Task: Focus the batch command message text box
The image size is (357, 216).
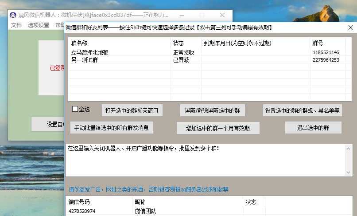Action: 204,160
